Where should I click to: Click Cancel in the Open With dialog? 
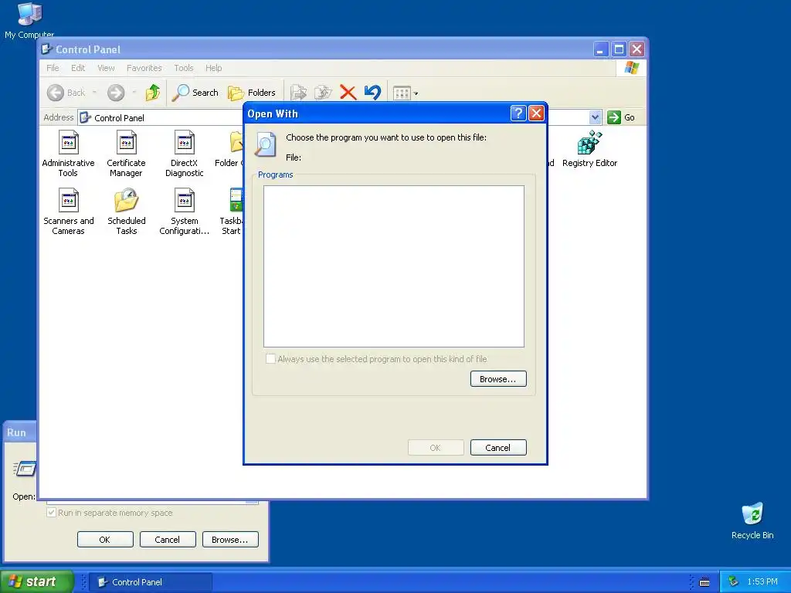point(498,448)
